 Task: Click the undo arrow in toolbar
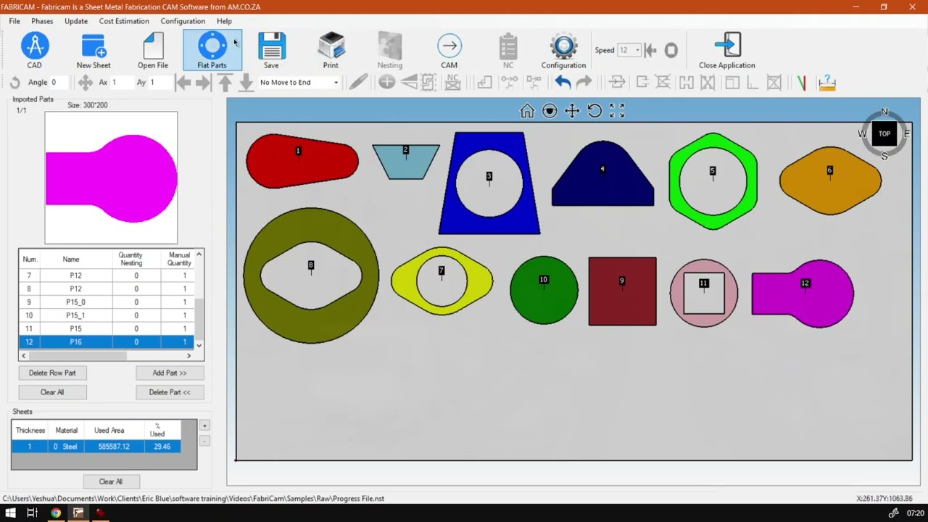pyautogui.click(x=563, y=83)
